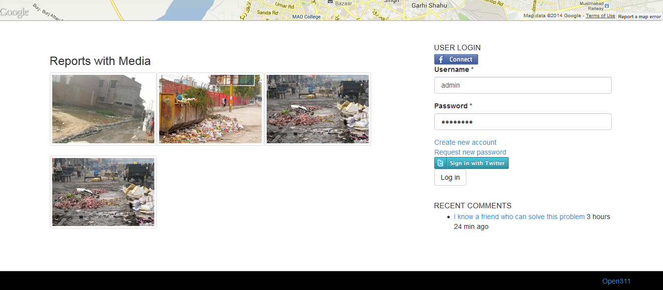
Task: Click Report a map error link
Action: pos(639,16)
